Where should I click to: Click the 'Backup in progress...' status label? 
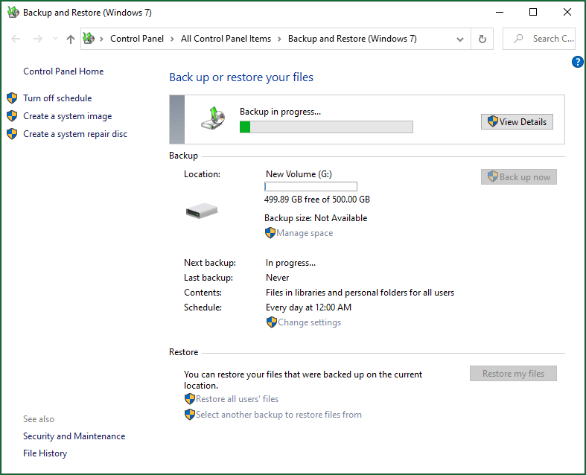(280, 112)
